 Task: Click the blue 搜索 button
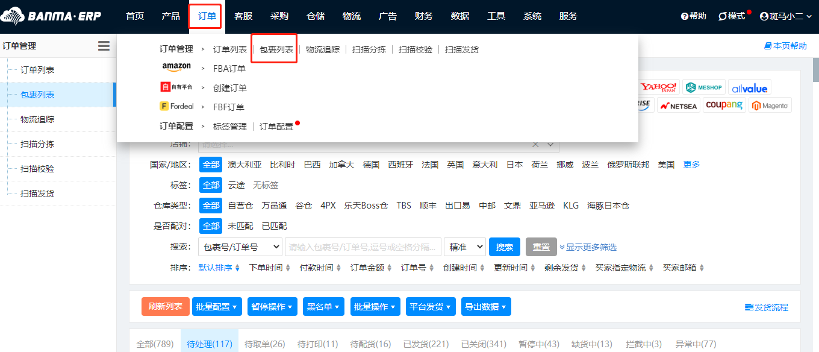[x=504, y=247]
